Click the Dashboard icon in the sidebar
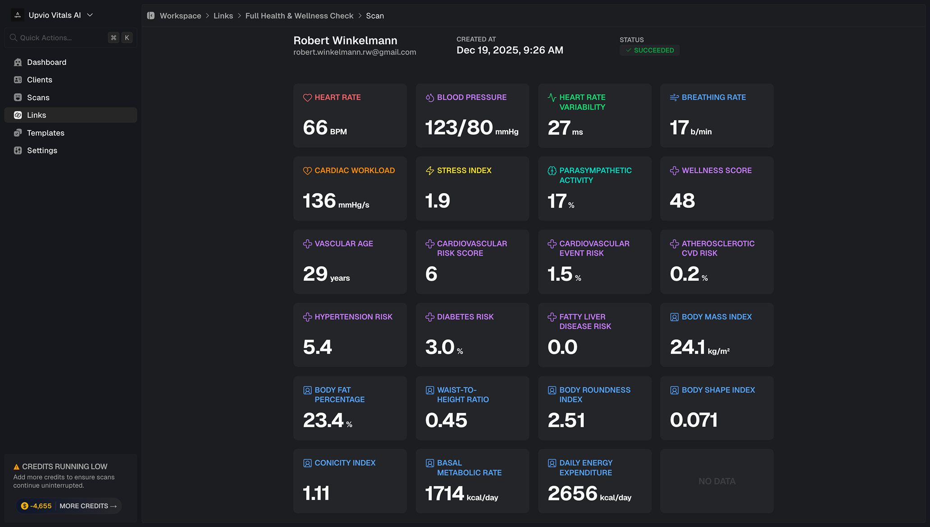 point(18,62)
